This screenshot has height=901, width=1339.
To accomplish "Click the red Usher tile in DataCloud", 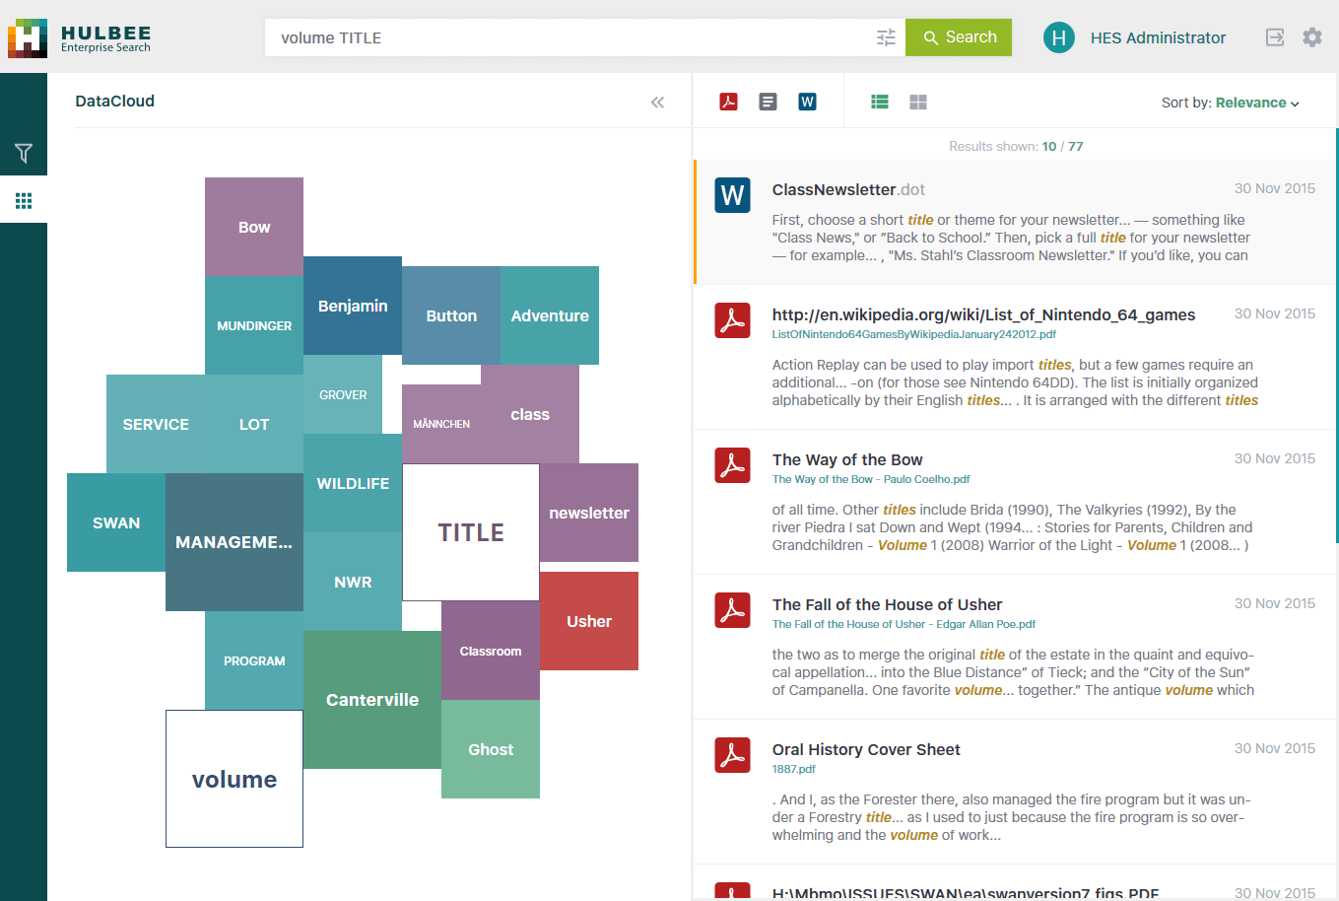I will point(589,621).
